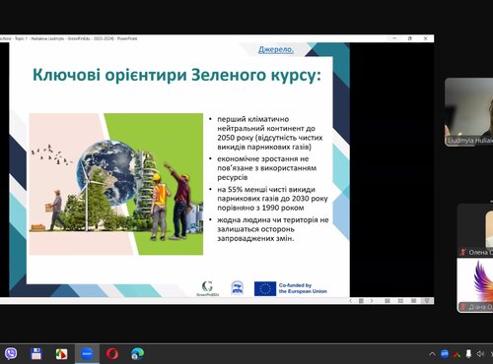Click bullet 'на 55% менші чисті викиди'
This screenshot has width=493, height=364.
point(272,199)
